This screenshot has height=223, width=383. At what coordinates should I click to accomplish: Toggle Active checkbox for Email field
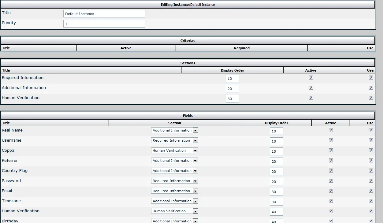[x=331, y=191]
